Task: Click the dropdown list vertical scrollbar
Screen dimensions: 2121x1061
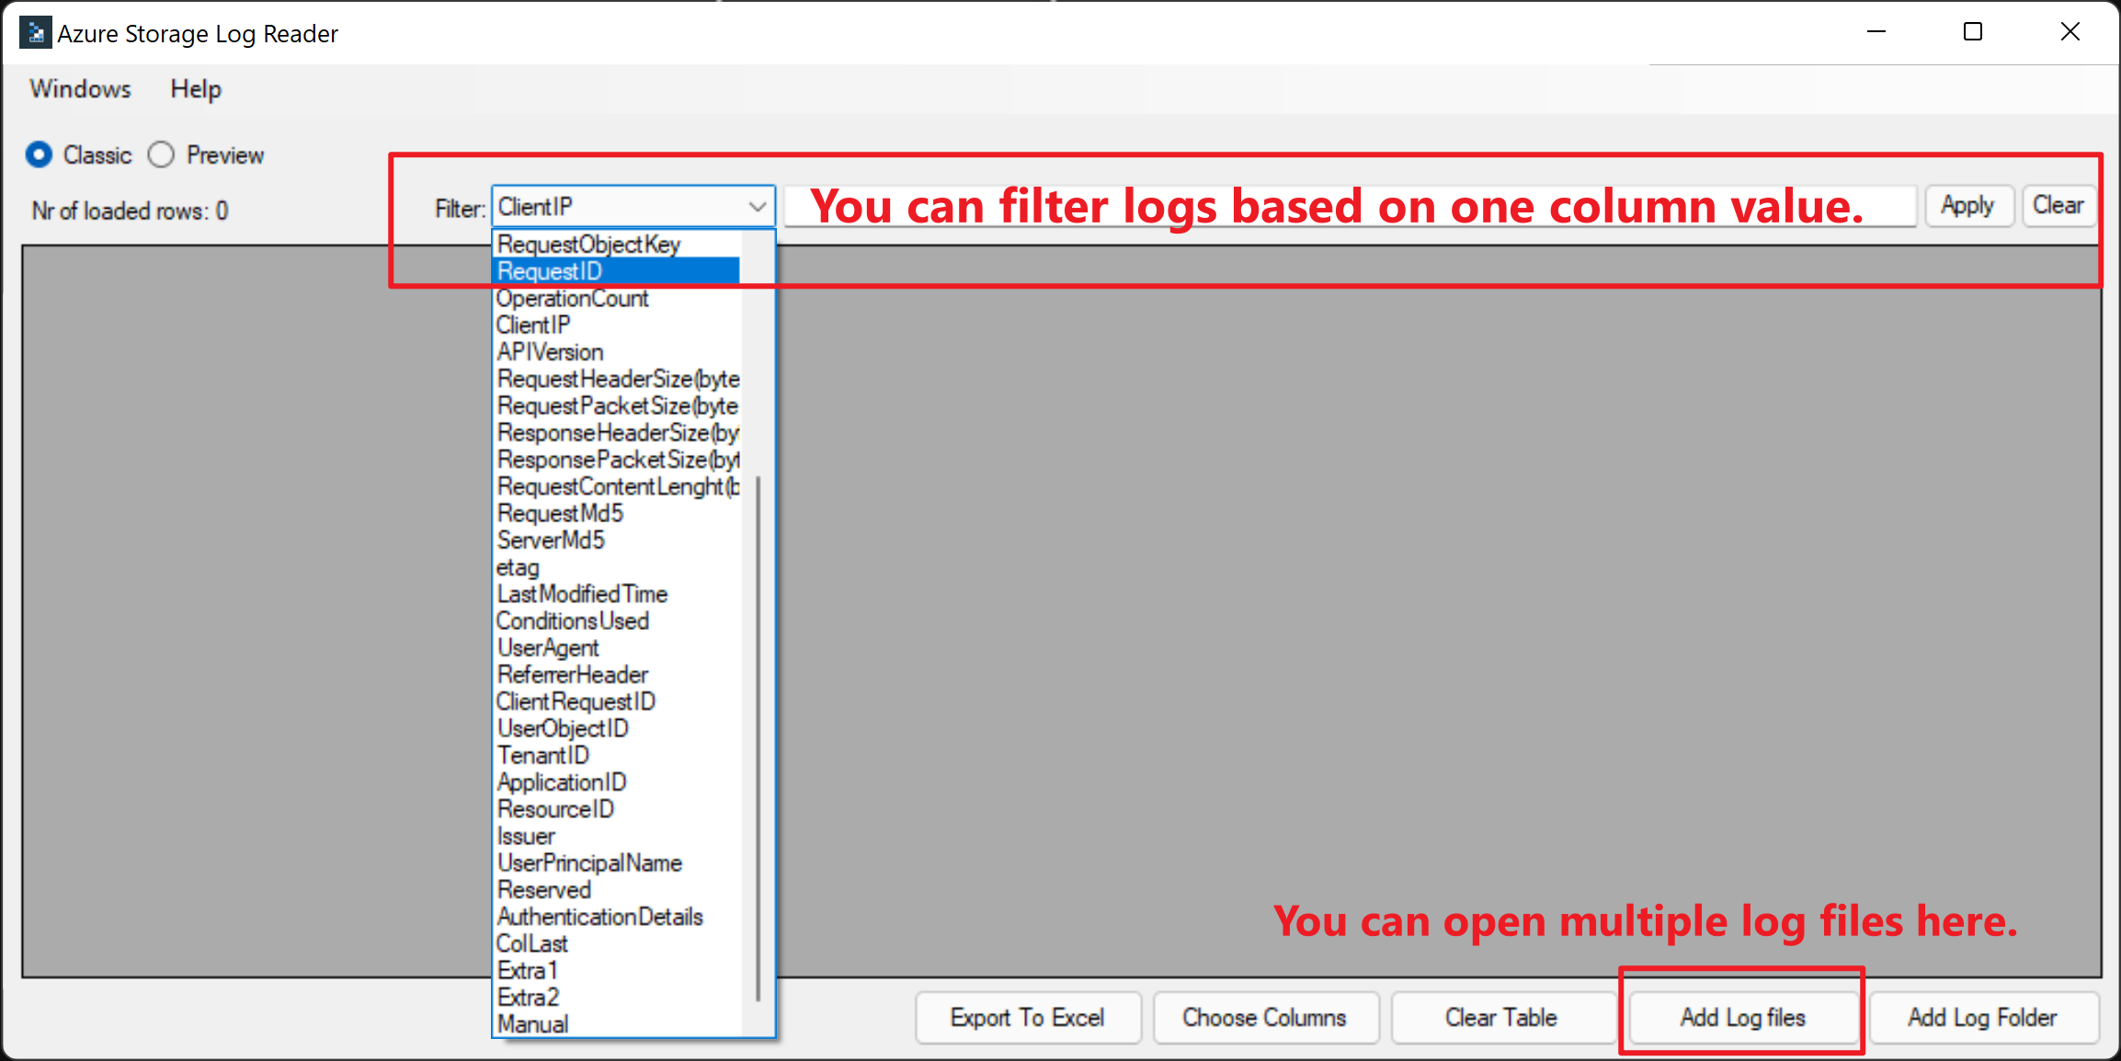Action: point(758,736)
